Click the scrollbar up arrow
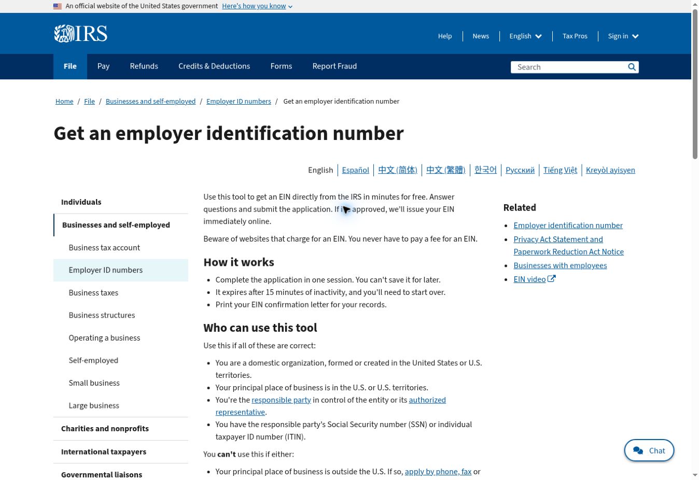Viewport: 699px width, 480px height. tap(695, 4)
